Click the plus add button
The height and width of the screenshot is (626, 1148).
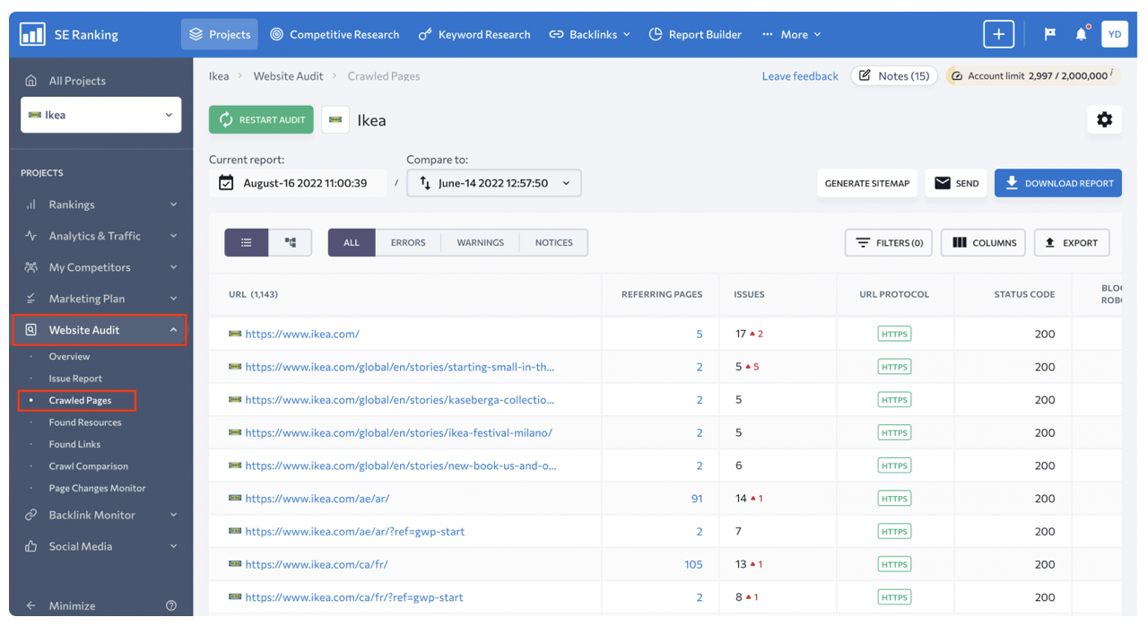click(998, 34)
